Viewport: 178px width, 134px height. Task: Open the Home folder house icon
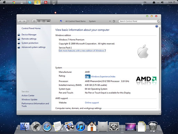pyautogui.click(x=92, y=126)
